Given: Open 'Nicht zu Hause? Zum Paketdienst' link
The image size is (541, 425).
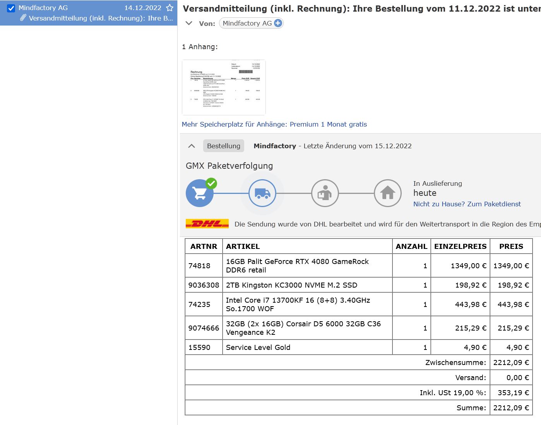Looking at the screenshot, I should click(x=467, y=204).
